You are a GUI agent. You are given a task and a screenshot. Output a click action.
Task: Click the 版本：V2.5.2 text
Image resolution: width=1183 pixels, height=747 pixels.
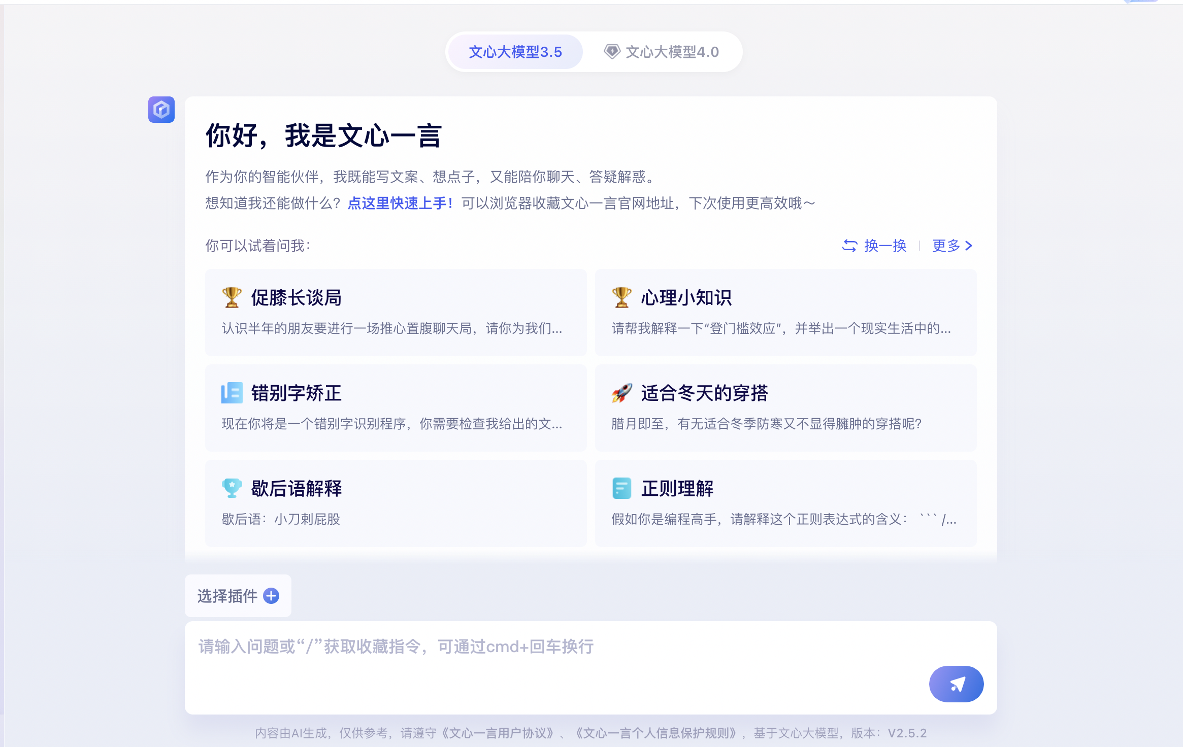point(889,733)
